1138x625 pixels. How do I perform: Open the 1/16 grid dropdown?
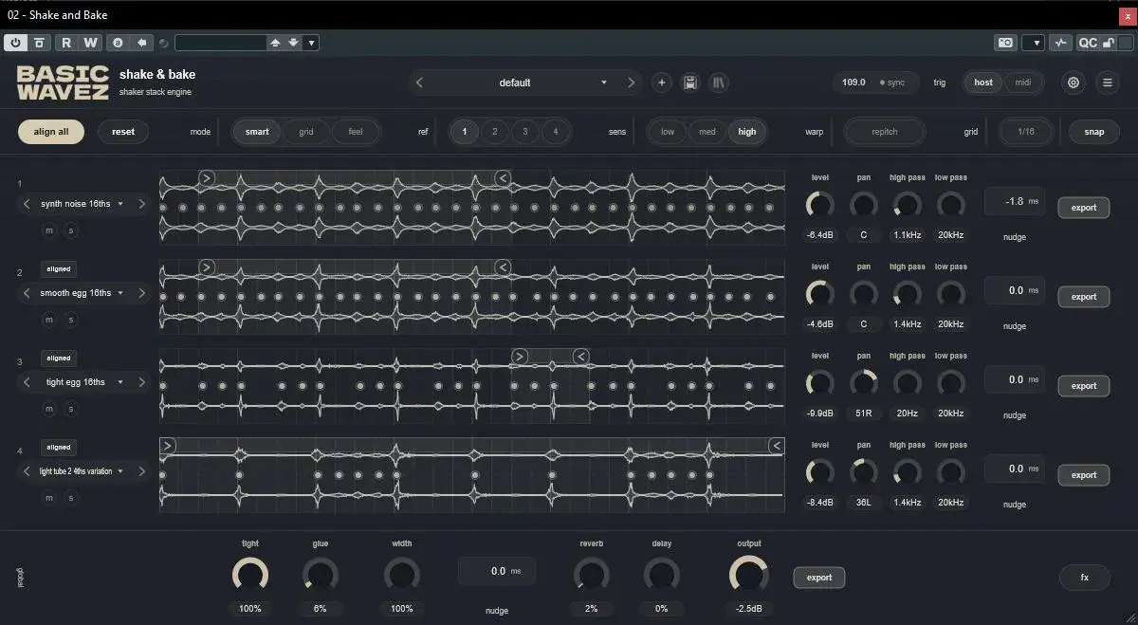pos(1026,132)
